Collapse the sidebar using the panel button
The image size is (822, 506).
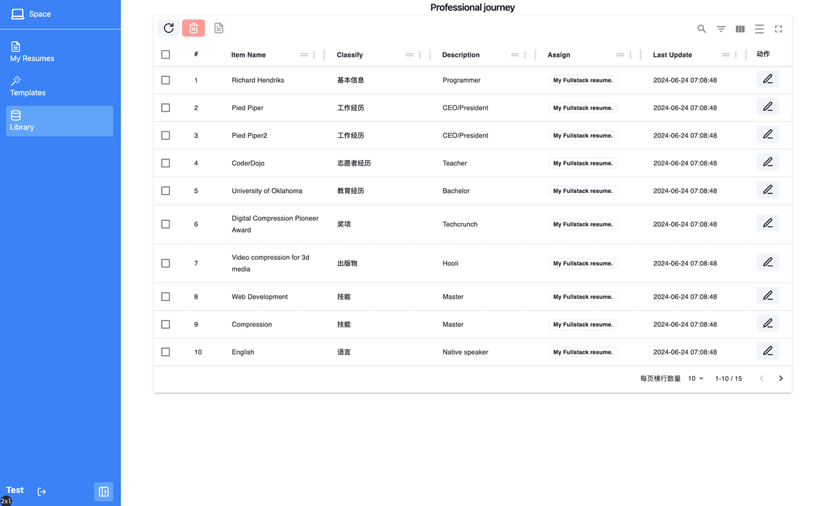pos(103,492)
